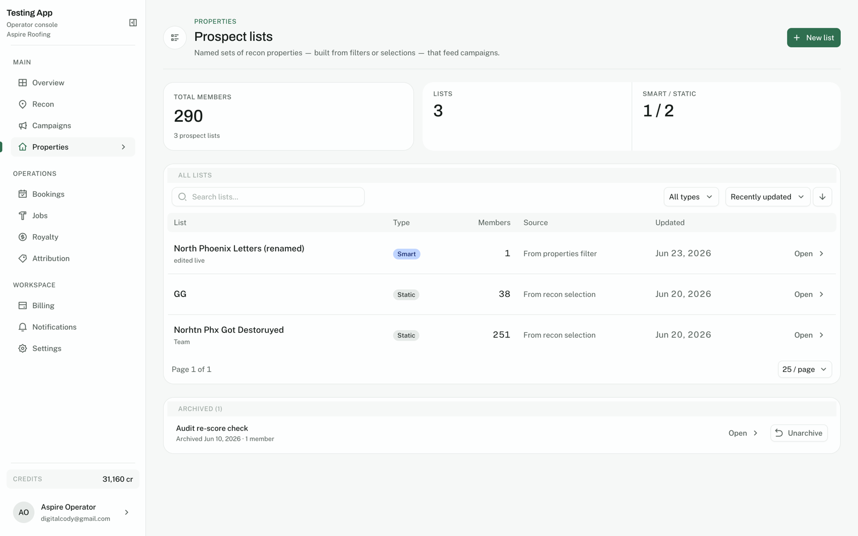Viewport: 858px width, 536px height.
Task: Click the Properties house icon
Action: [23, 147]
